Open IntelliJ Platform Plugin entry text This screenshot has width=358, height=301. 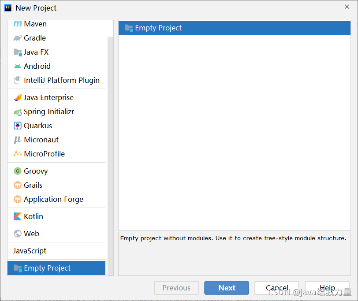point(62,80)
